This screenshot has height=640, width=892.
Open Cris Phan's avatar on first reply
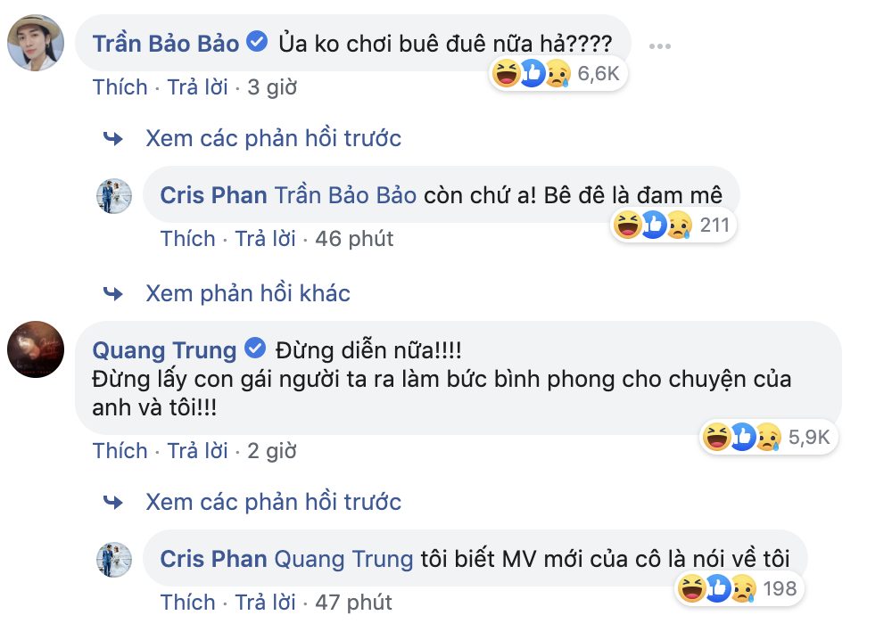click(x=113, y=195)
